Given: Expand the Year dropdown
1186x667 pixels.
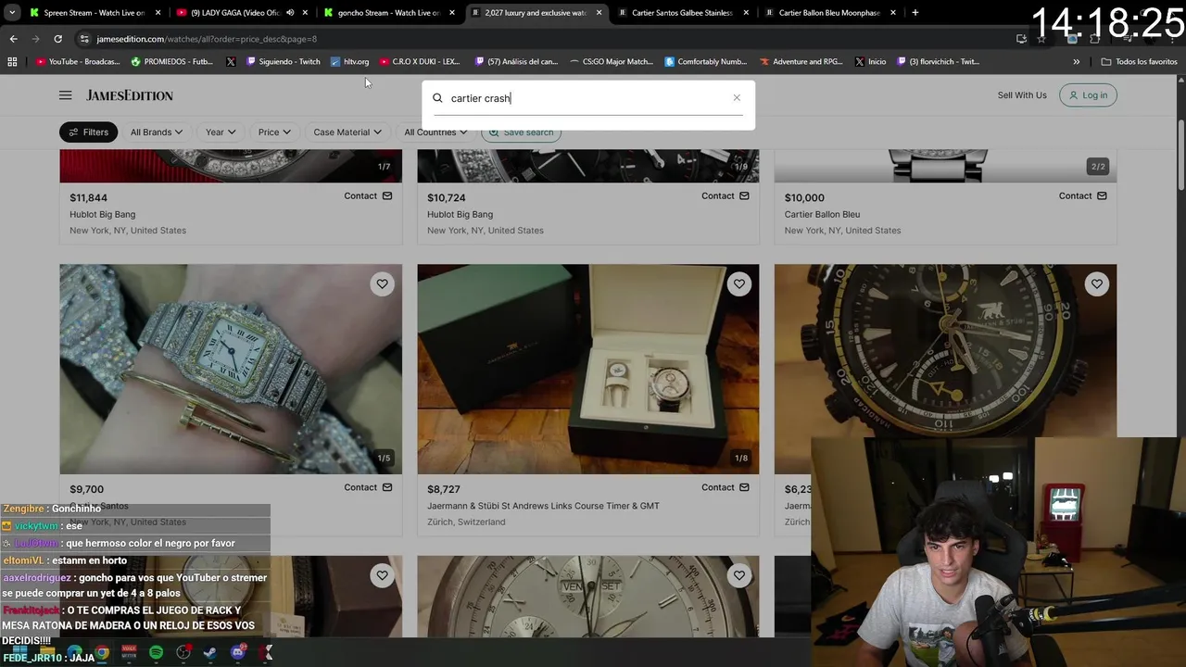Looking at the screenshot, I should [x=221, y=132].
